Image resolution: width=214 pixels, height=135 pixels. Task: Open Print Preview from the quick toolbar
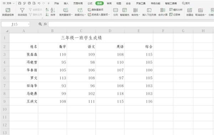34,3
